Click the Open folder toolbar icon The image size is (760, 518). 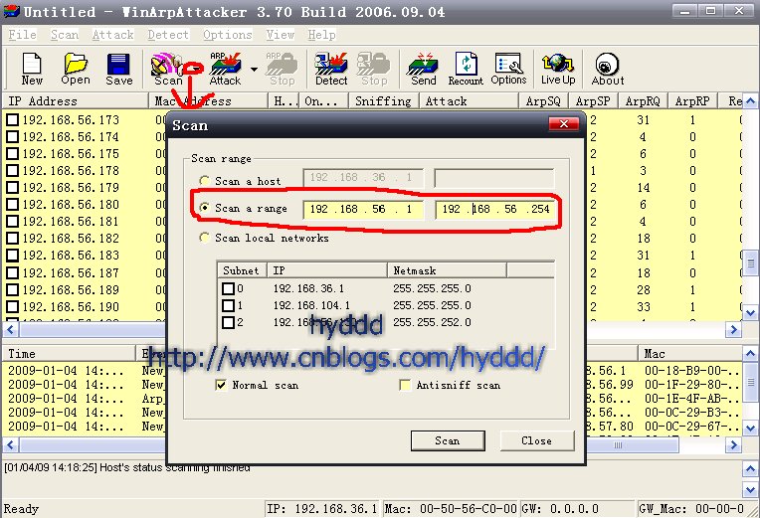[76, 69]
